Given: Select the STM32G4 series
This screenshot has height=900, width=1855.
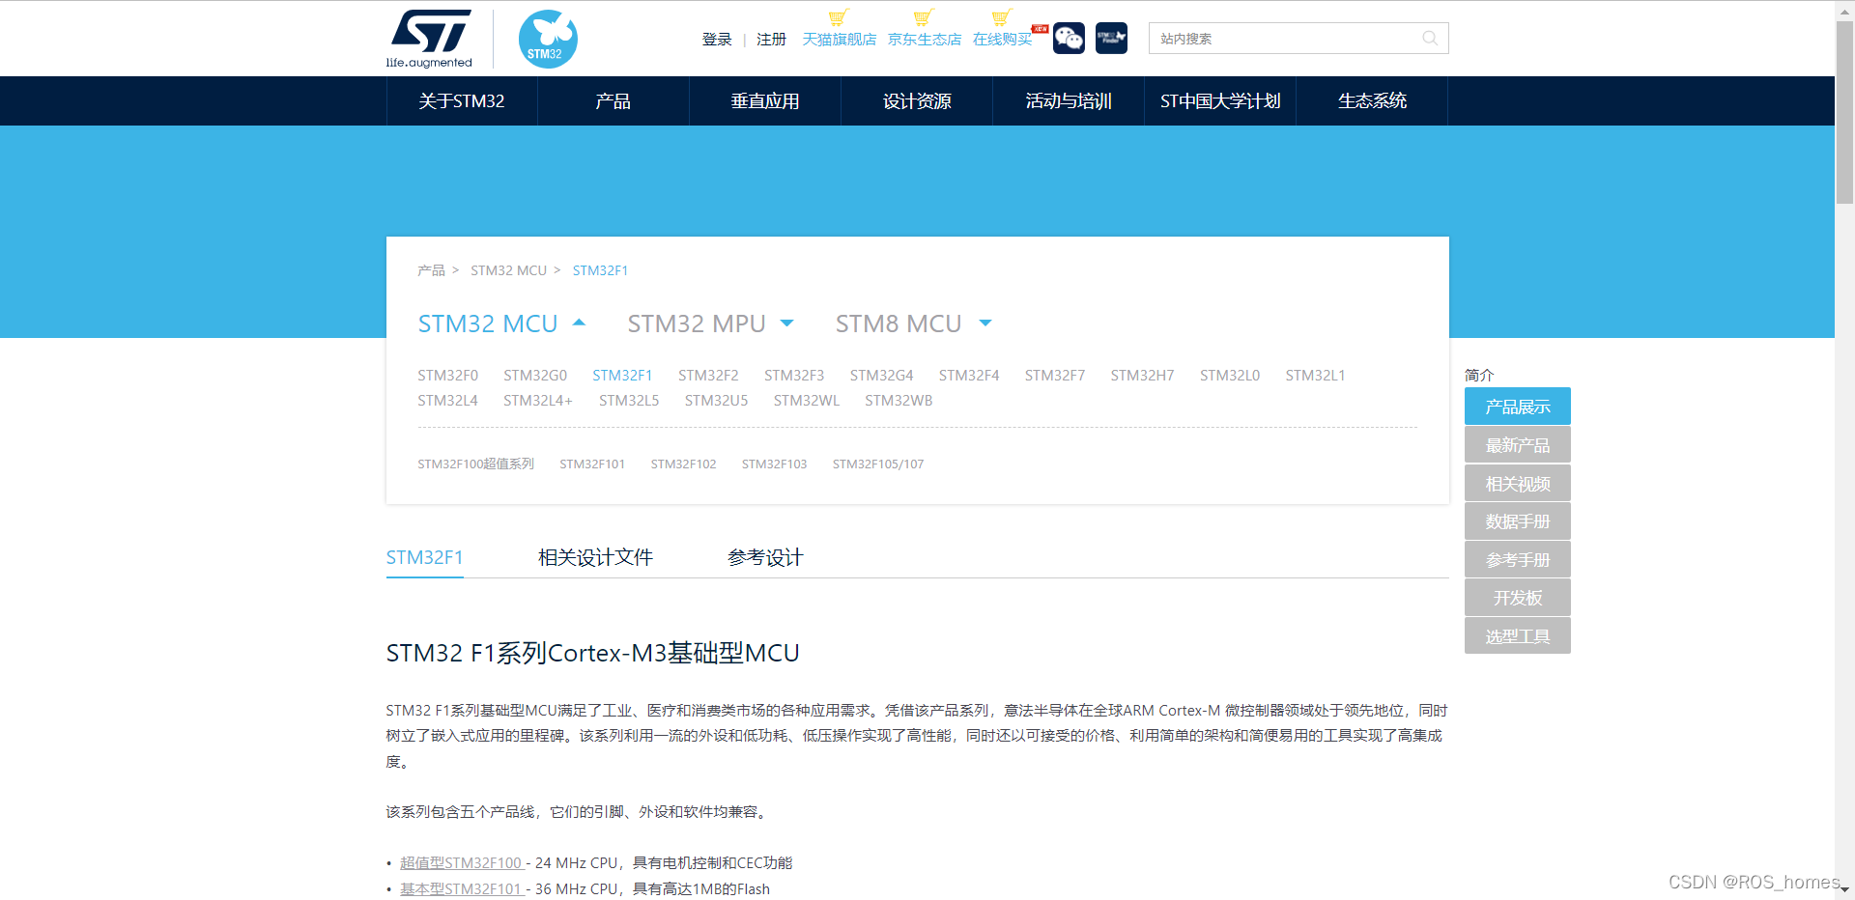Looking at the screenshot, I should pyautogui.click(x=881, y=376).
